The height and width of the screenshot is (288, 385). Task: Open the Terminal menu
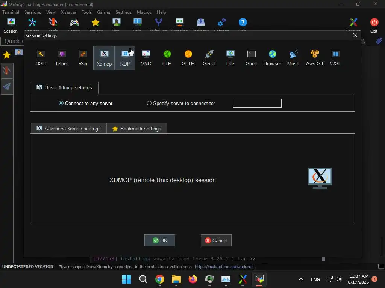click(11, 12)
